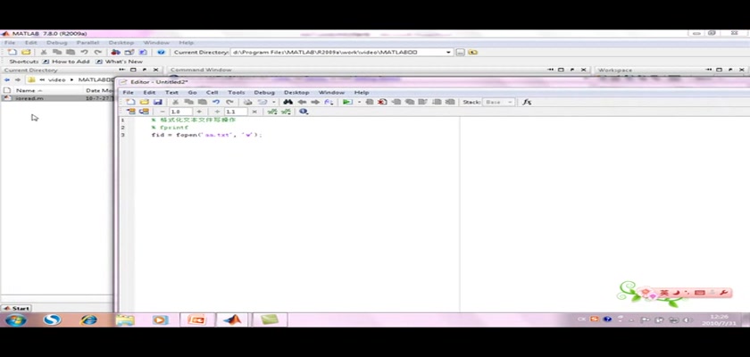Open Profiler from the main toolbar
The width and height of the screenshot is (750, 357).
[143, 52]
